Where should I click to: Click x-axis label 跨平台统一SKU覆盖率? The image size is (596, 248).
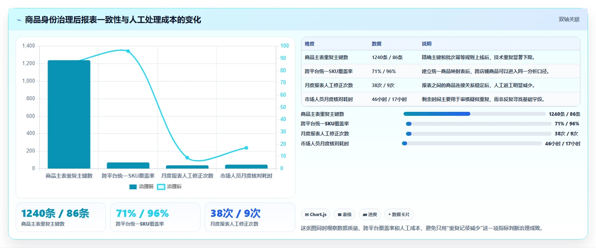128,176
